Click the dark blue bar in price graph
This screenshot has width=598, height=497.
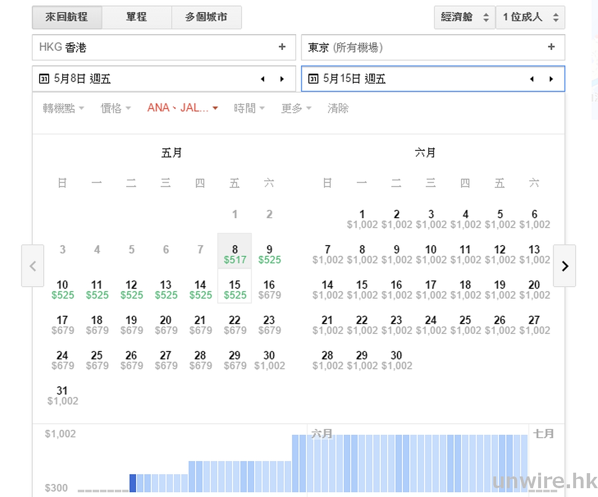tap(133, 483)
